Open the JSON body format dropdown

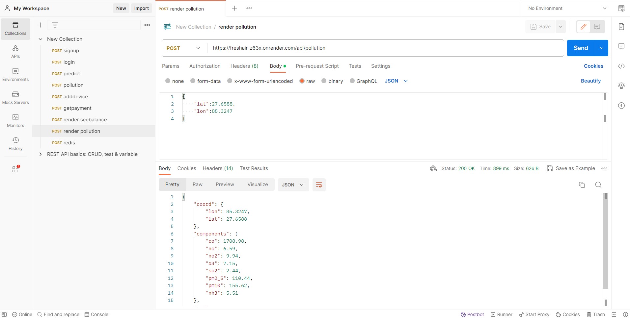tap(396, 81)
